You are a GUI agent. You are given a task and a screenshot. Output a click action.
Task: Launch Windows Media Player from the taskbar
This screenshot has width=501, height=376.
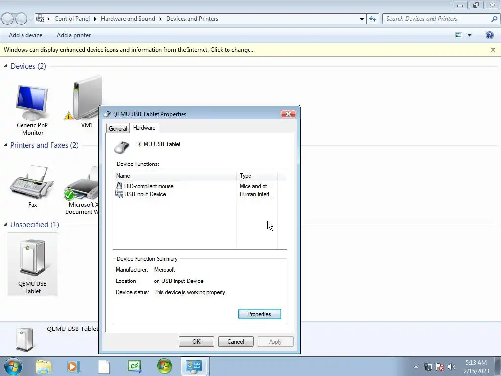73,367
